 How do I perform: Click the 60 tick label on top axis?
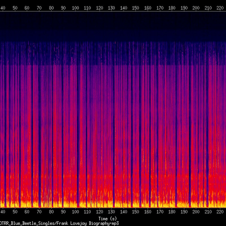click(x=27, y=8)
